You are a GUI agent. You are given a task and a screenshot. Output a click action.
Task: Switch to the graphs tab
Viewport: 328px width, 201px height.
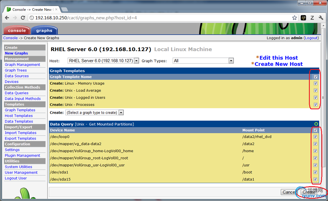(44, 30)
